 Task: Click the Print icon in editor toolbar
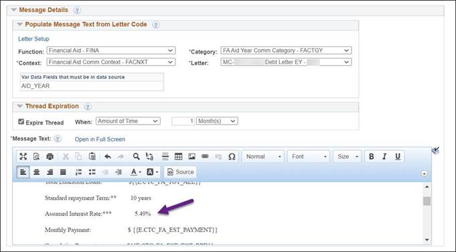50,157
